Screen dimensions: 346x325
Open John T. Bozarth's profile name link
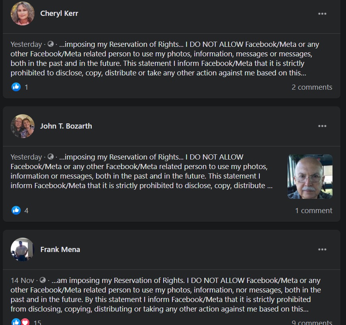pyautogui.click(x=66, y=126)
